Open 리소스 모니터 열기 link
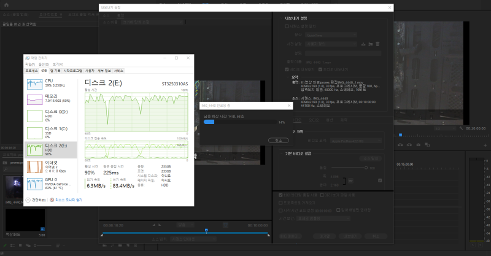The width and height of the screenshot is (491, 256). [x=69, y=200]
